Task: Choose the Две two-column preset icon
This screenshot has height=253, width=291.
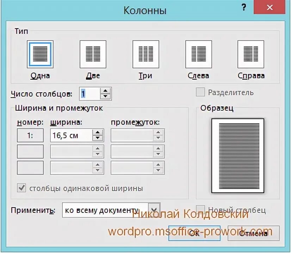Action: point(93,54)
